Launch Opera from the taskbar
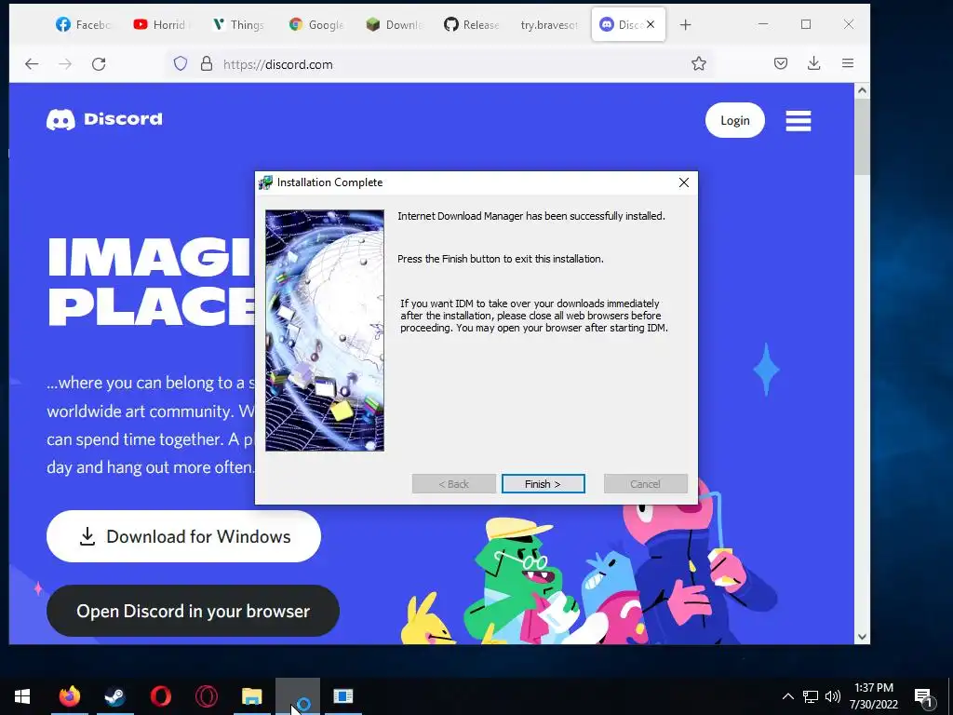This screenshot has height=715, width=953. coord(160,696)
